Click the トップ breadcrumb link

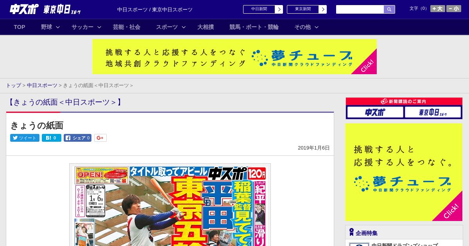(x=13, y=86)
